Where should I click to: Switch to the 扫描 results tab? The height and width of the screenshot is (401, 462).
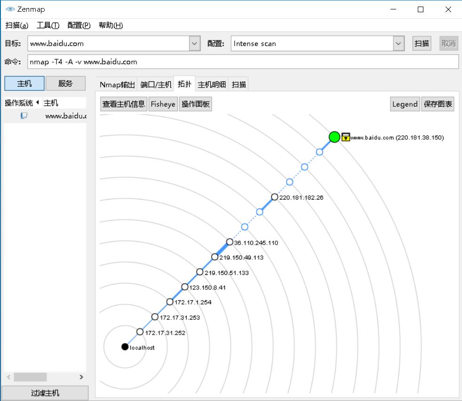pyautogui.click(x=239, y=85)
